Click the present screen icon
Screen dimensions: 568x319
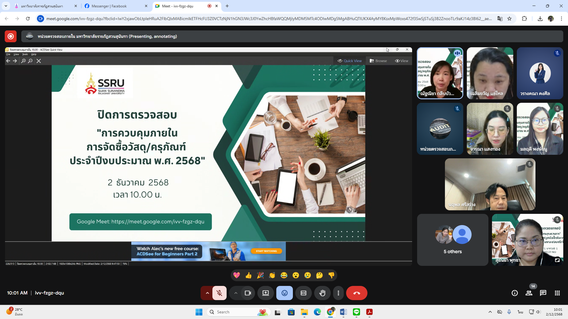click(x=265, y=293)
